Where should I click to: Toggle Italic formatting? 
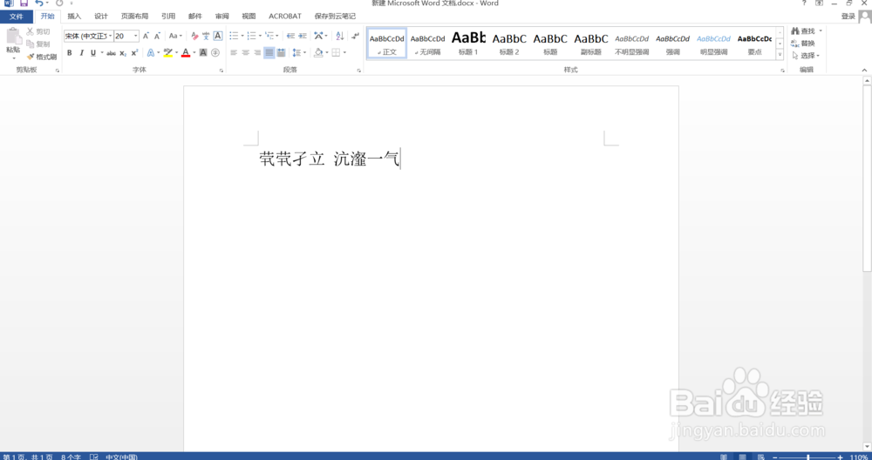[x=81, y=53]
